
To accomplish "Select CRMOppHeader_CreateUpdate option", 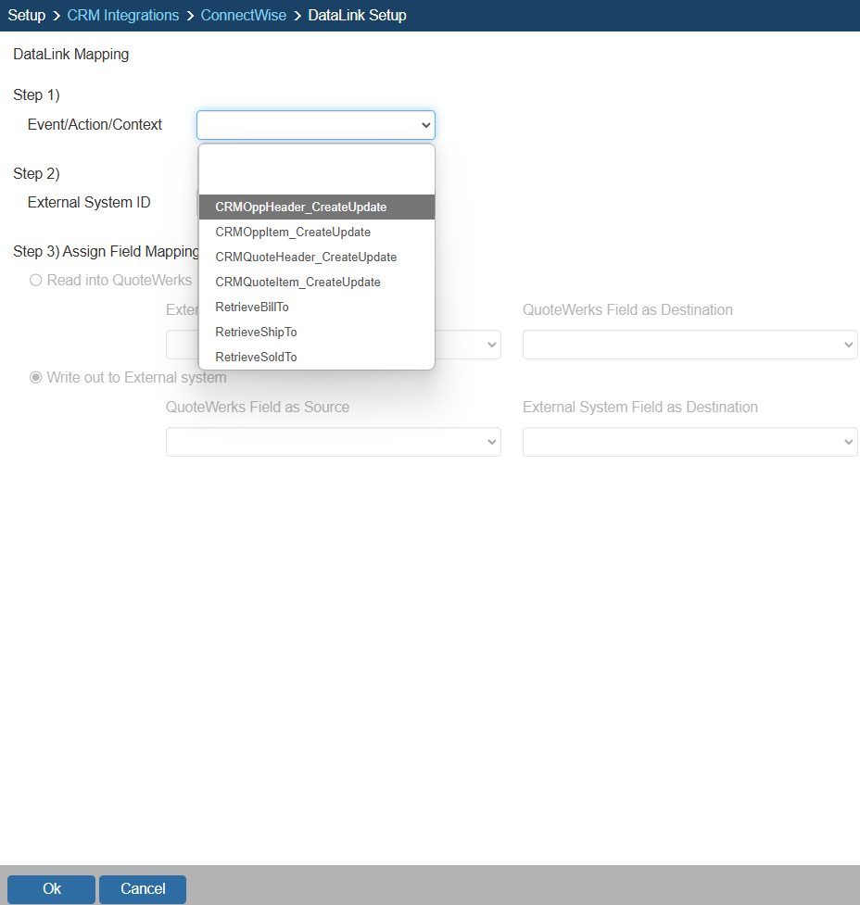I will click(317, 207).
